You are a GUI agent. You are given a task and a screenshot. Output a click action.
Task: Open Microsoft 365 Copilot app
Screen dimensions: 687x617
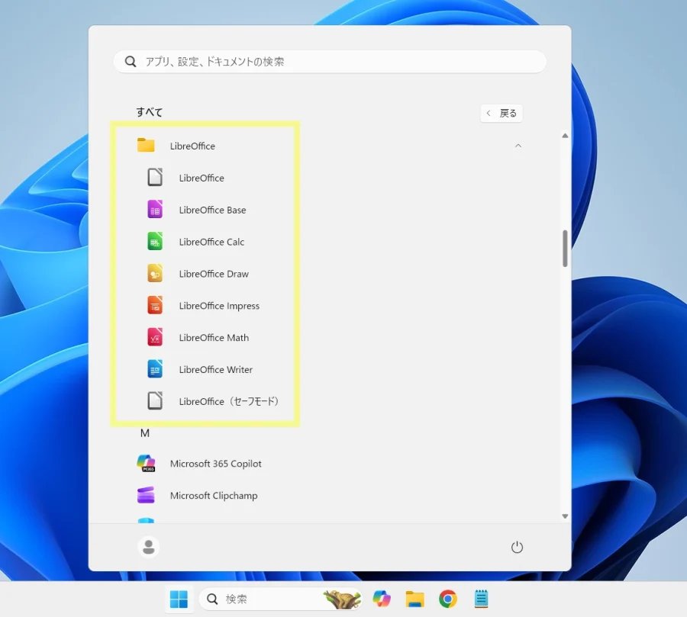(x=215, y=464)
